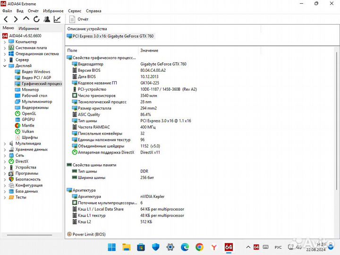Image resolution: width=340 pixels, height=255 pixels.
Task: Expand the Системная плата tree node
Action: 5,48
